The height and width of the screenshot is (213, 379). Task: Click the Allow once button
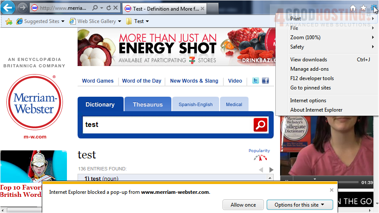pos(243,205)
